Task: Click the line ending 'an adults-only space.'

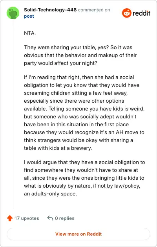Action: (50, 194)
